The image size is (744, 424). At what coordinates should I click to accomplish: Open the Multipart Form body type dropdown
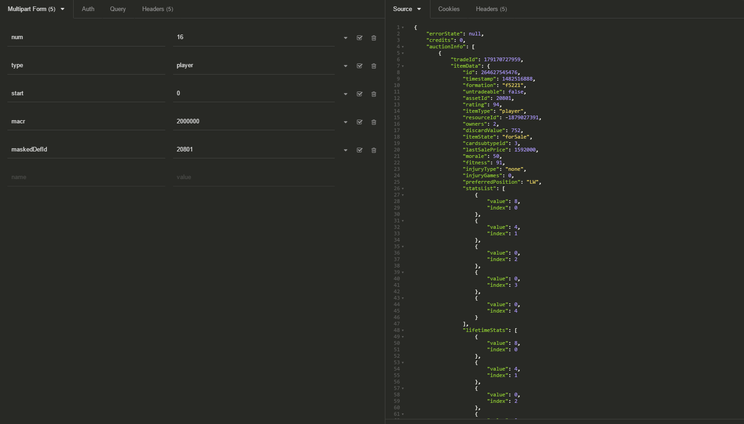36,9
